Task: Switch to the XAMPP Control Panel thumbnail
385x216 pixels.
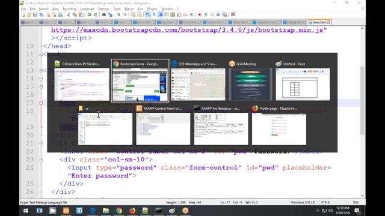Action: pyautogui.click(x=163, y=125)
